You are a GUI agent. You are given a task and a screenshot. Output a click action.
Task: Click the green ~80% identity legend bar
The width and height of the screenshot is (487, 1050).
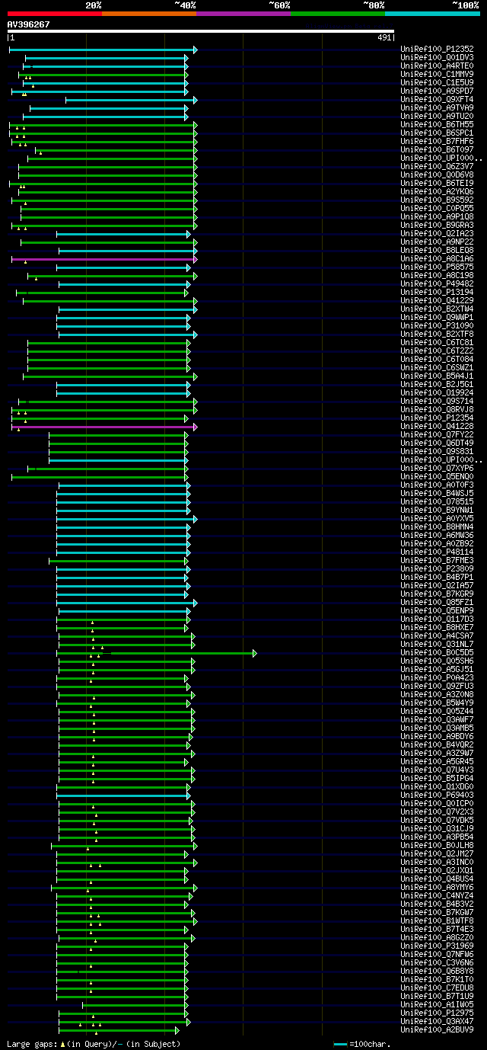(337, 14)
